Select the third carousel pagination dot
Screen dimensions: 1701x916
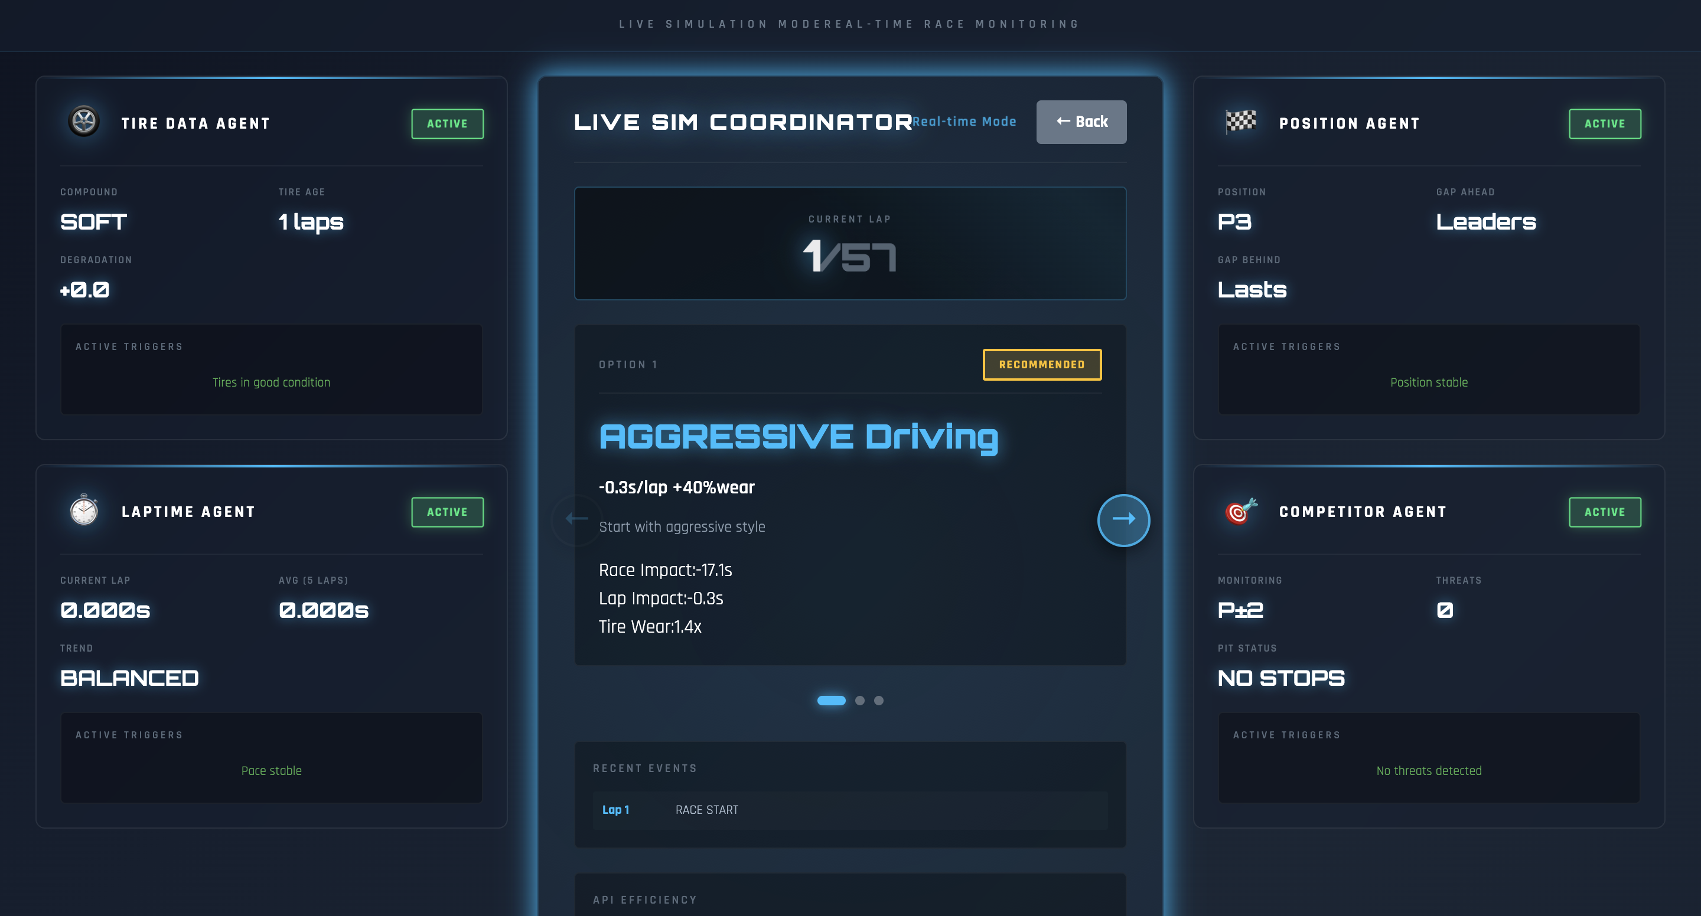click(879, 700)
